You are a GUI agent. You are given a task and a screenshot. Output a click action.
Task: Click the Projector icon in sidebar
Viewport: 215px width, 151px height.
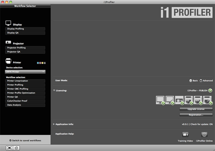(x=8, y=42)
